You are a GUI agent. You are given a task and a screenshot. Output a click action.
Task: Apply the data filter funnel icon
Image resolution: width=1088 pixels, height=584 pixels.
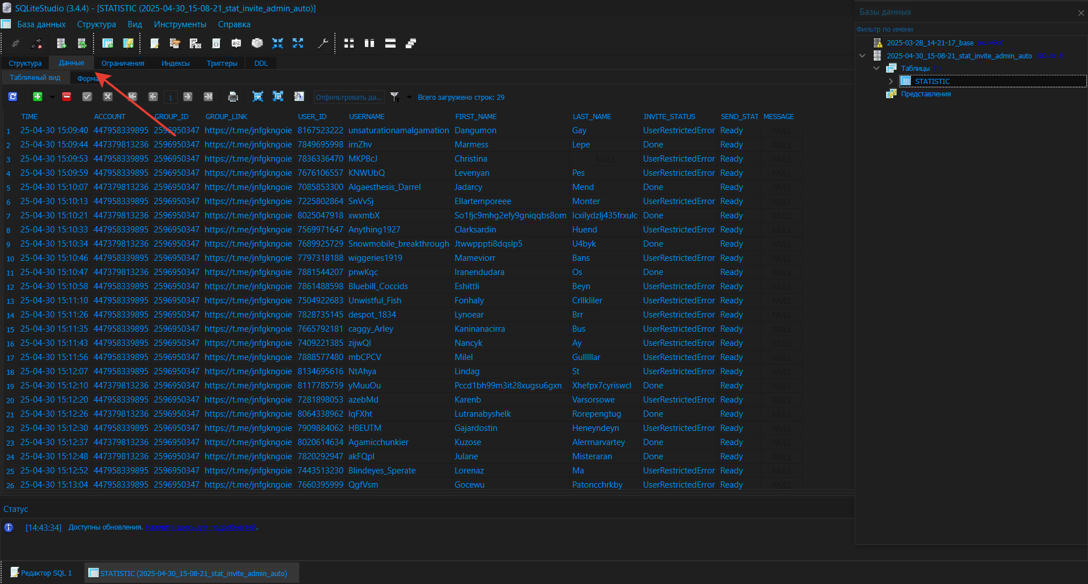pyautogui.click(x=395, y=96)
